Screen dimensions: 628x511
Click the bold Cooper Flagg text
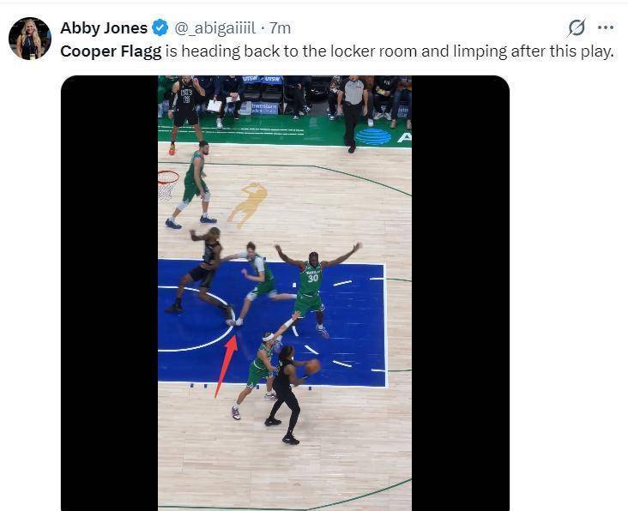[111, 51]
